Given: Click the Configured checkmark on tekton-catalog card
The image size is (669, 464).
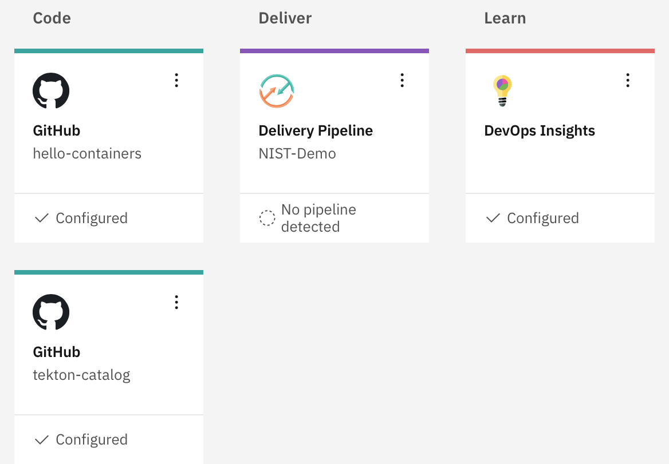Looking at the screenshot, I should (42, 439).
